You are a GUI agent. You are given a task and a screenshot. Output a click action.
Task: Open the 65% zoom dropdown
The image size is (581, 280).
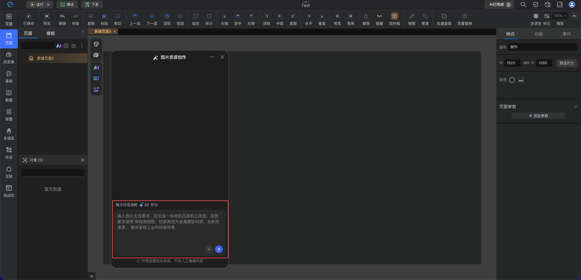[x=560, y=16]
